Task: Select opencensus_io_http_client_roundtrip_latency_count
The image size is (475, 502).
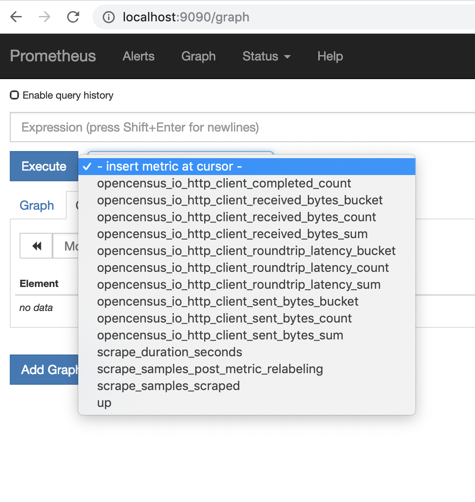Action: [x=247, y=267]
